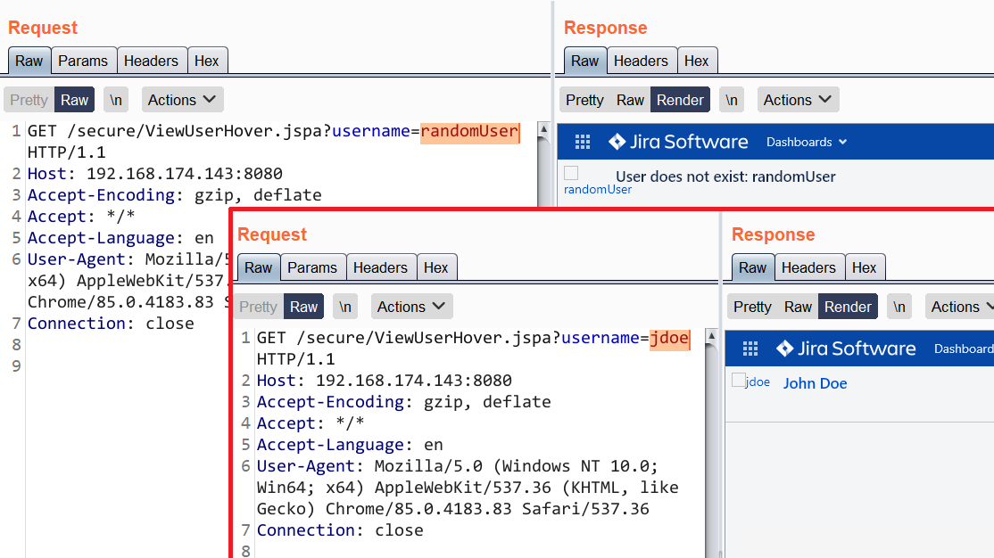The image size is (994, 558).
Task: Open Hex tab in lower Request panel
Action: click(x=436, y=268)
